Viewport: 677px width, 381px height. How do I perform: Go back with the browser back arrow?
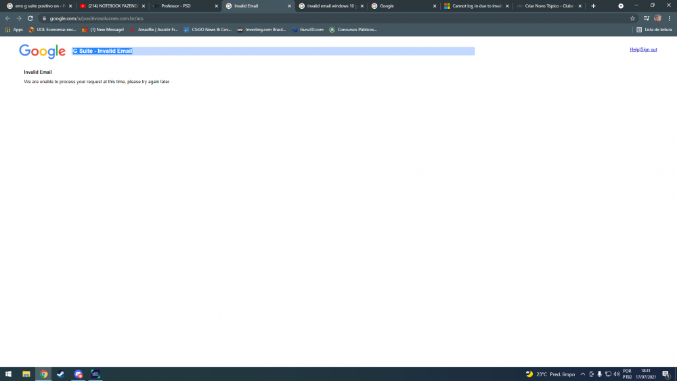[x=7, y=18]
